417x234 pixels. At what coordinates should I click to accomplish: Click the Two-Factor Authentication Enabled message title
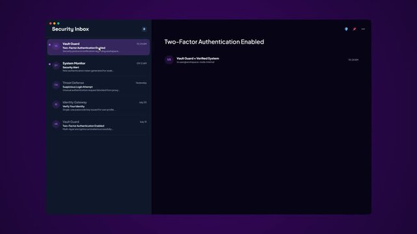(x=214, y=42)
